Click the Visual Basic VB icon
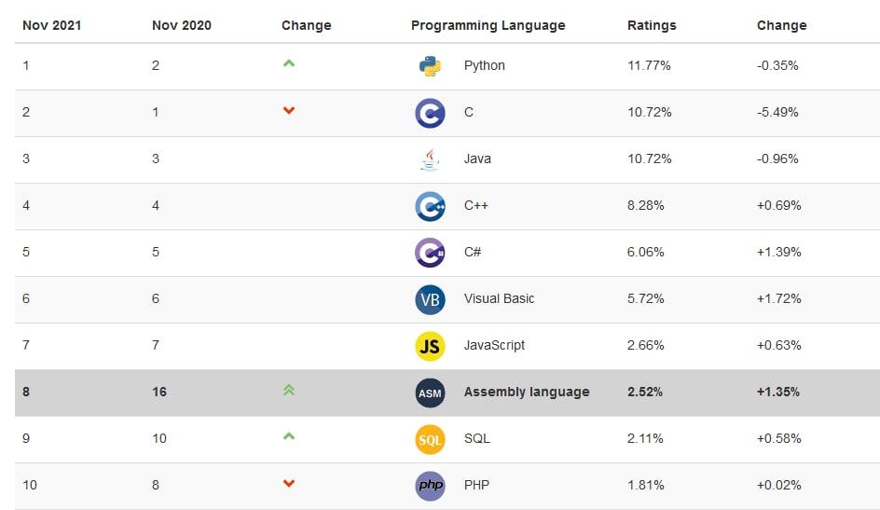This screenshot has width=880, height=510. (x=430, y=299)
